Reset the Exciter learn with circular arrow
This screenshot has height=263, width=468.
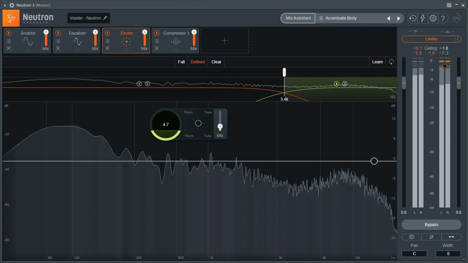coord(391,62)
